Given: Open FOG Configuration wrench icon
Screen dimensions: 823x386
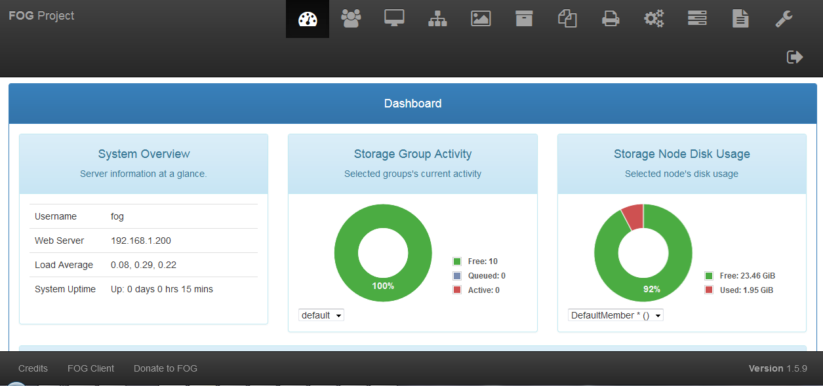Looking at the screenshot, I should tap(784, 19).
